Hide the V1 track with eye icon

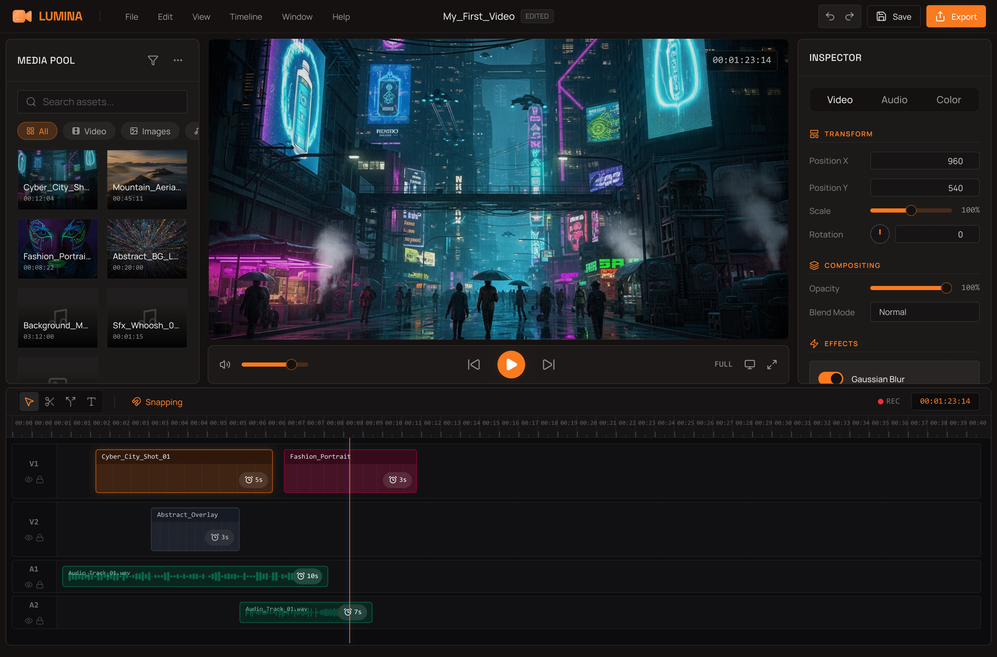point(28,479)
